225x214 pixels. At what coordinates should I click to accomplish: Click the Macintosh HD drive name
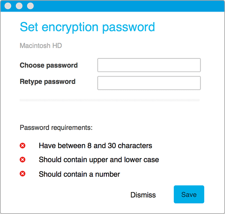(x=41, y=46)
